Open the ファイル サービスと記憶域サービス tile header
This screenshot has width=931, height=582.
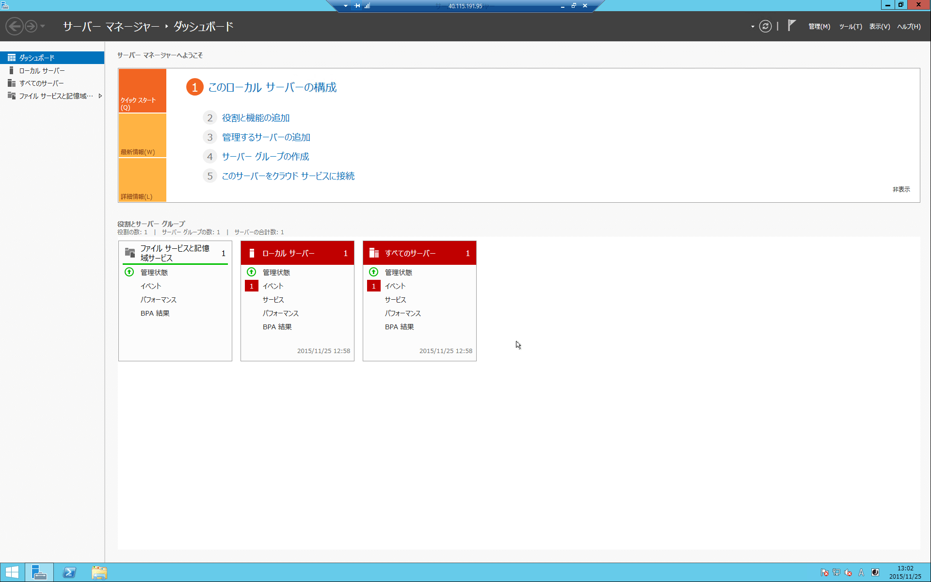(x=175, y=253)
